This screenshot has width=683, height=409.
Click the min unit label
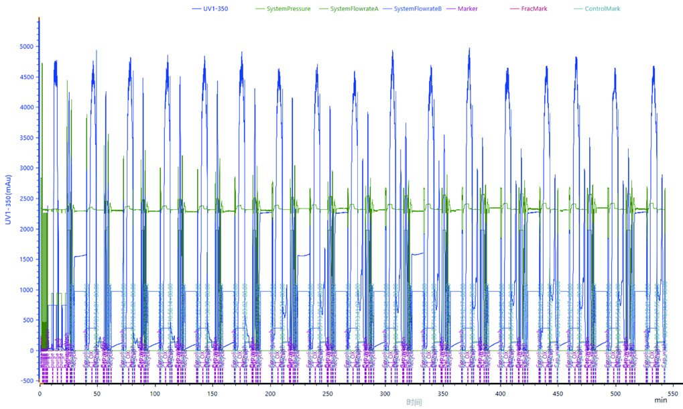660,400
